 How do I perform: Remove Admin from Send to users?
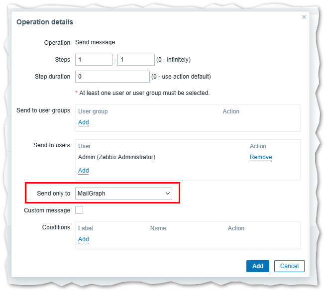pos(260,157)
